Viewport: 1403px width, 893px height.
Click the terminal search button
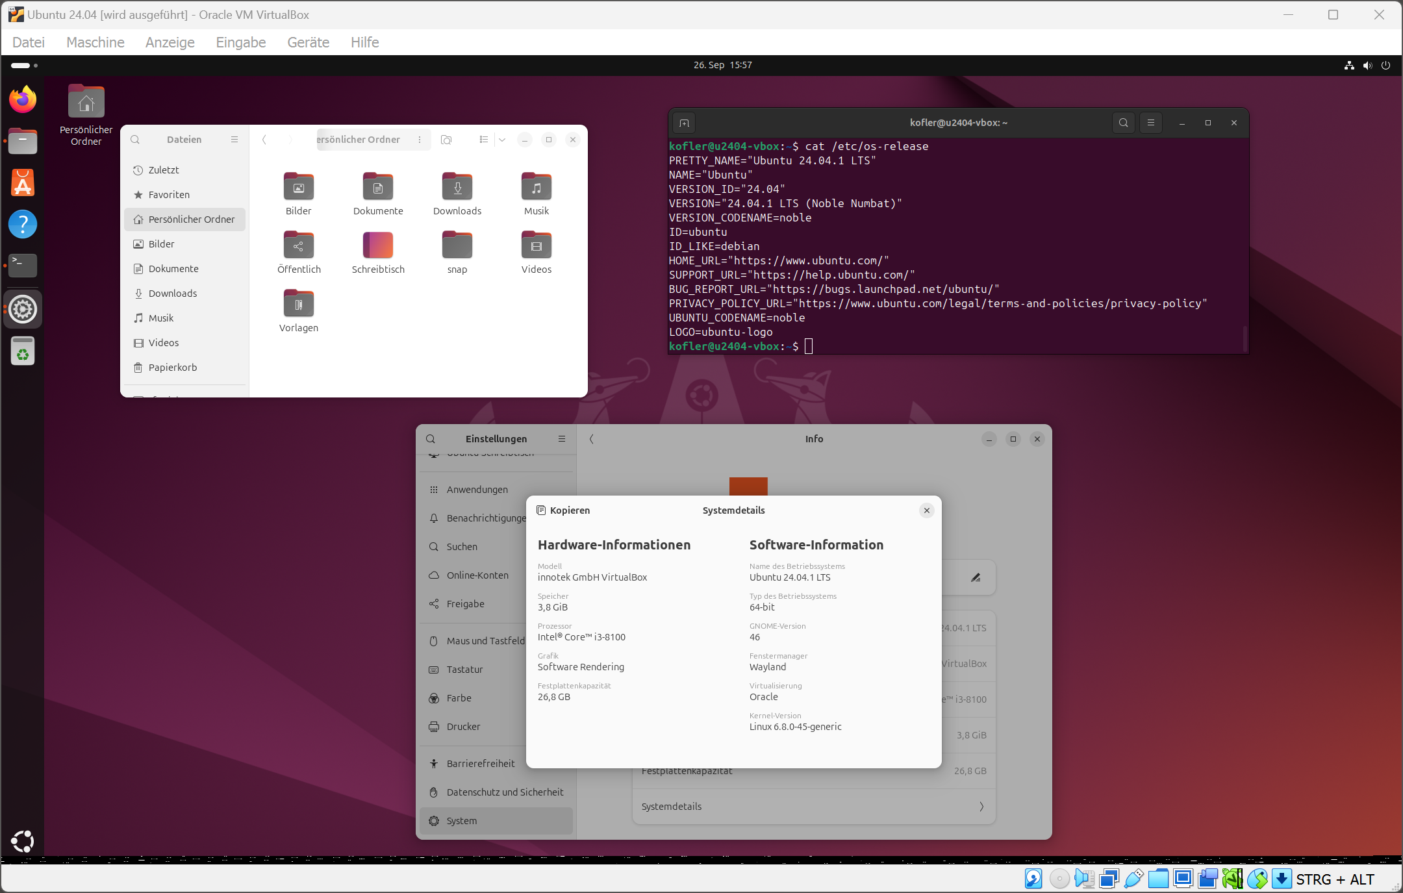pyautogui.click(x=1123, y=123)
